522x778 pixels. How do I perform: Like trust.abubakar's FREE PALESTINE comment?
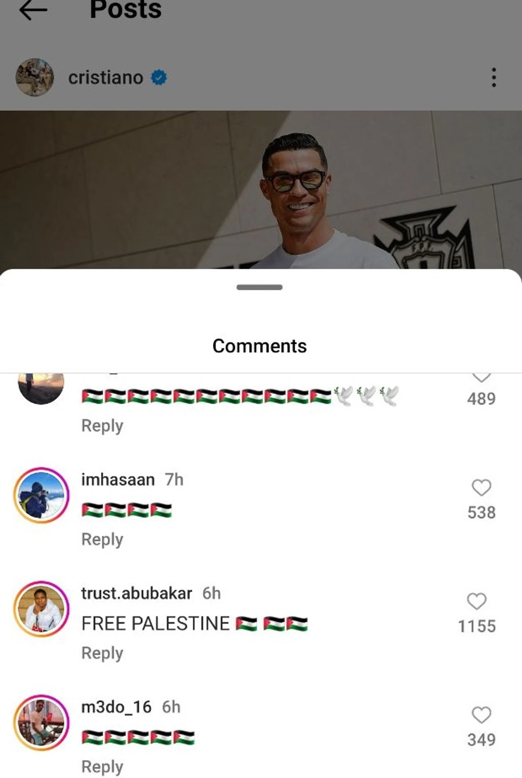(477, 601)
